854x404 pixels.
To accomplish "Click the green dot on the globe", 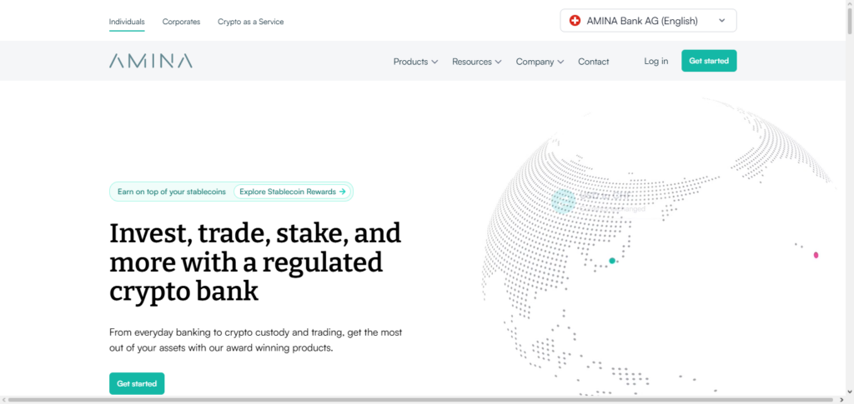I will (x=612, y=261).
